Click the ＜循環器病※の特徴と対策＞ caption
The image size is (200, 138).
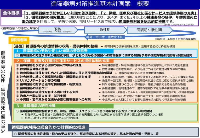19,28
